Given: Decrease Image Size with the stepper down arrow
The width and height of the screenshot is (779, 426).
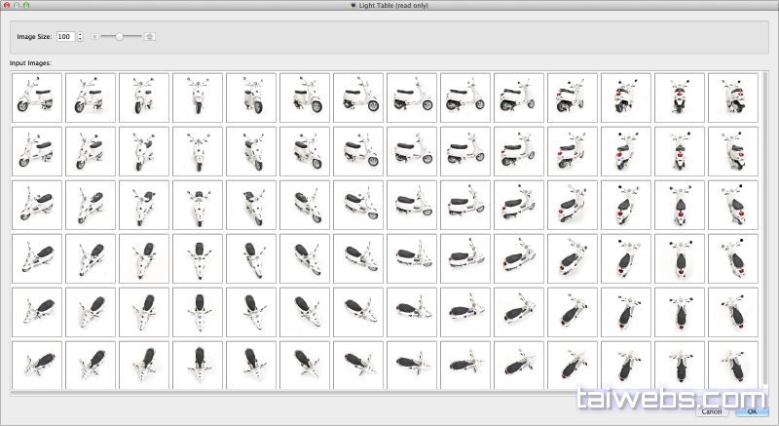Looking at the screenshot, I should tap(80, 40).
